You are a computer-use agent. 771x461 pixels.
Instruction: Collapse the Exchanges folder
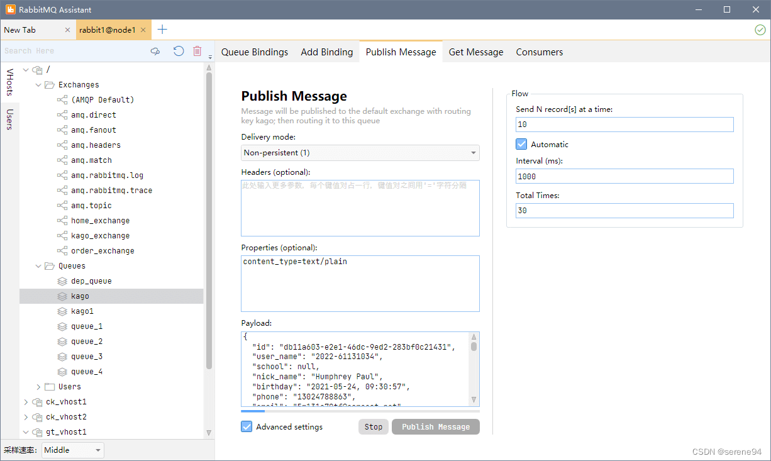[38, 85]
